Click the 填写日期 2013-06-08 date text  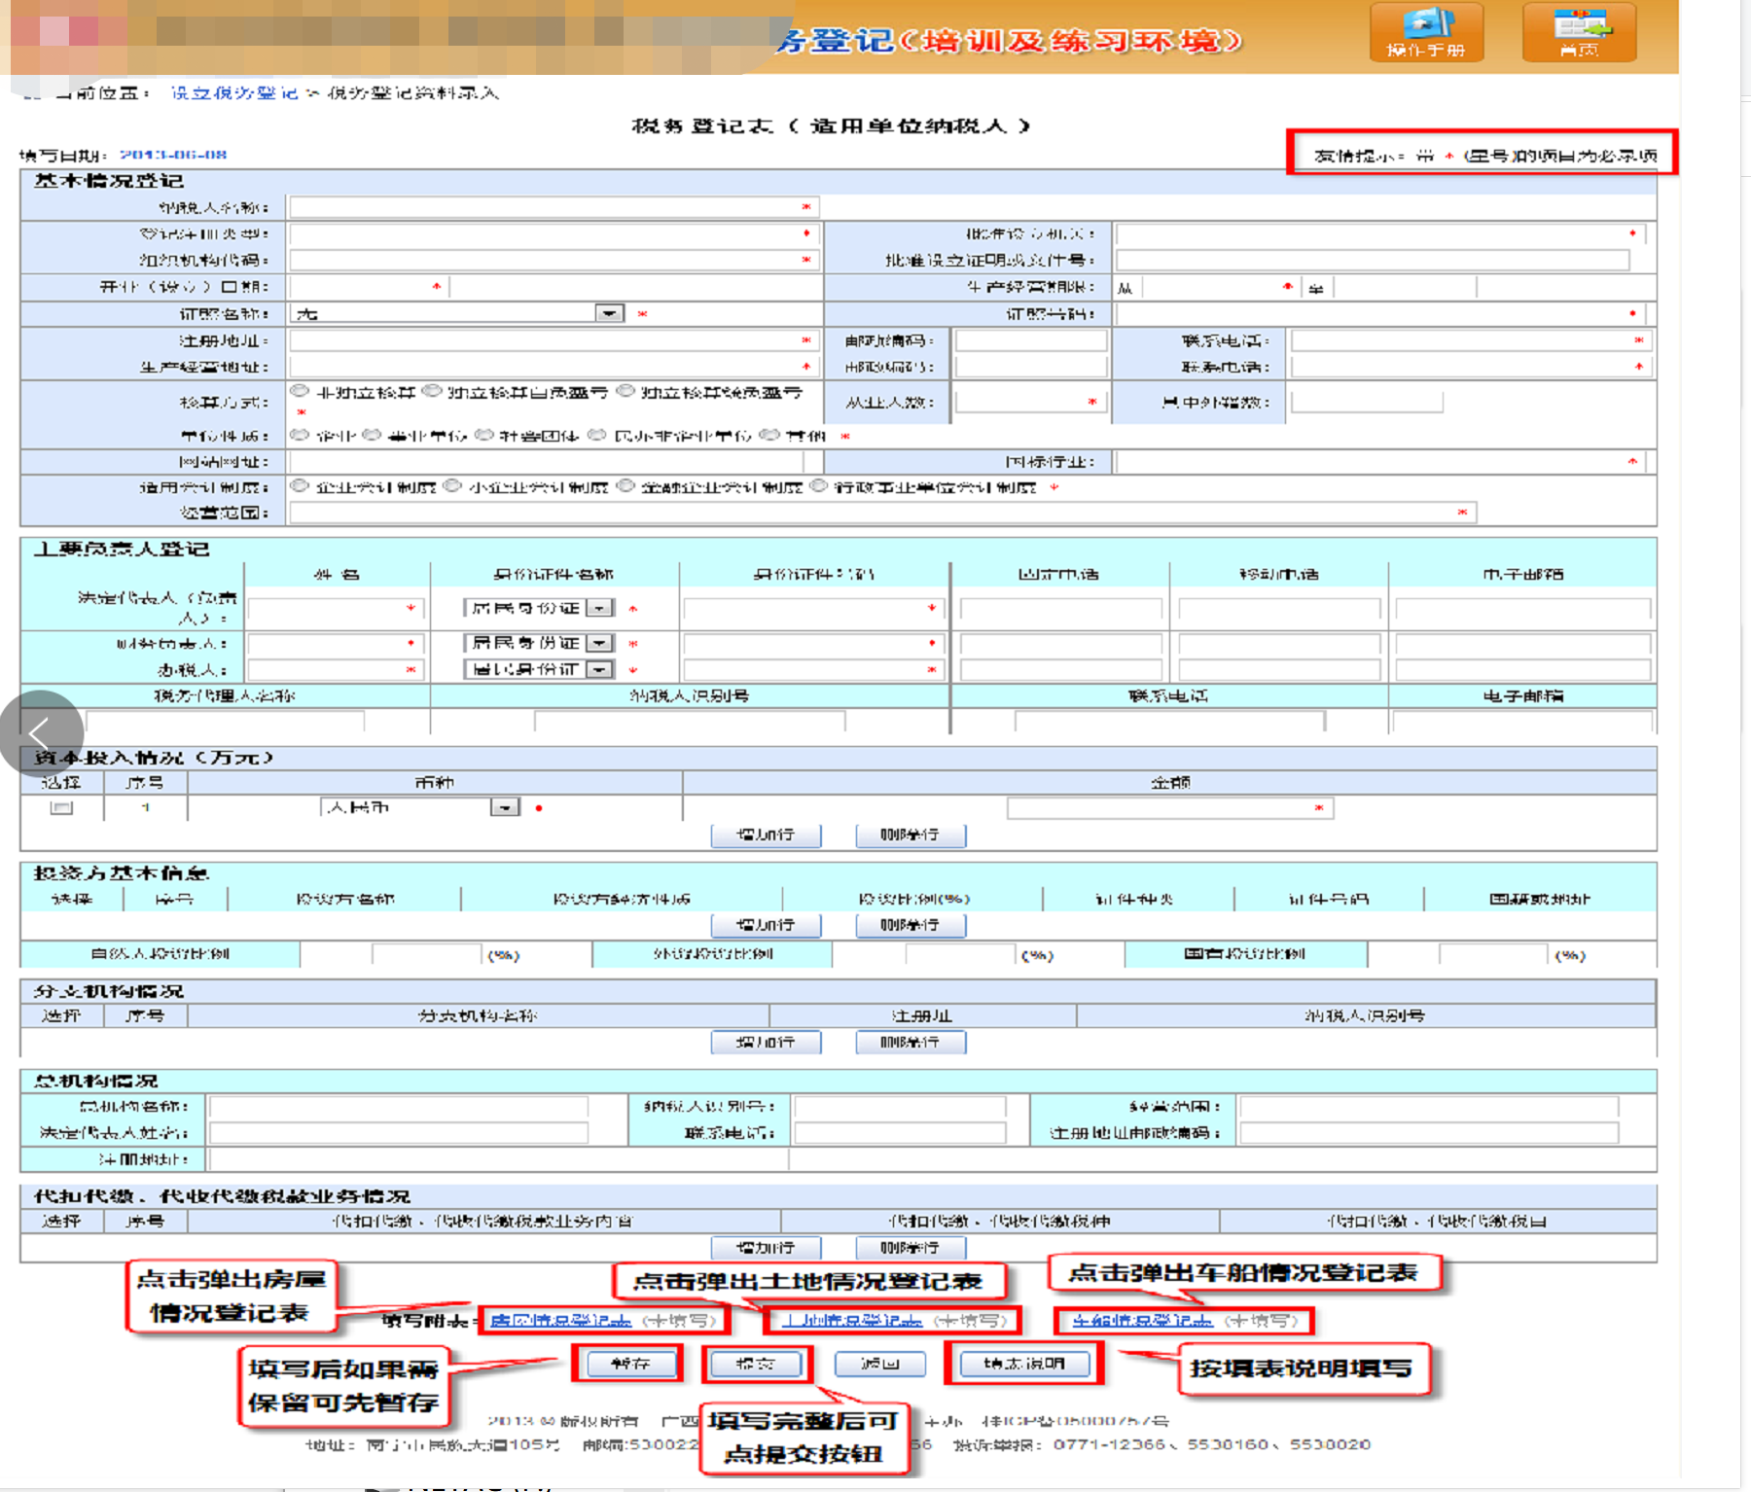coord(173,155)
